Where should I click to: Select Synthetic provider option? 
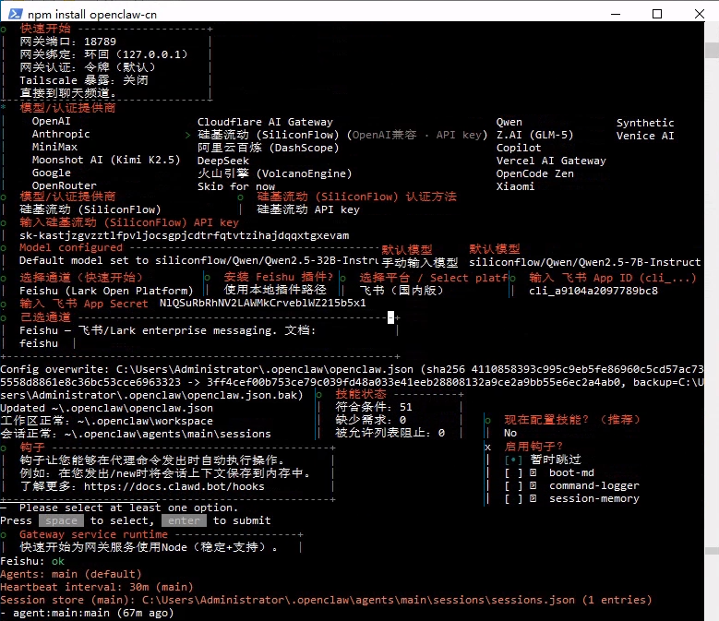645,123
